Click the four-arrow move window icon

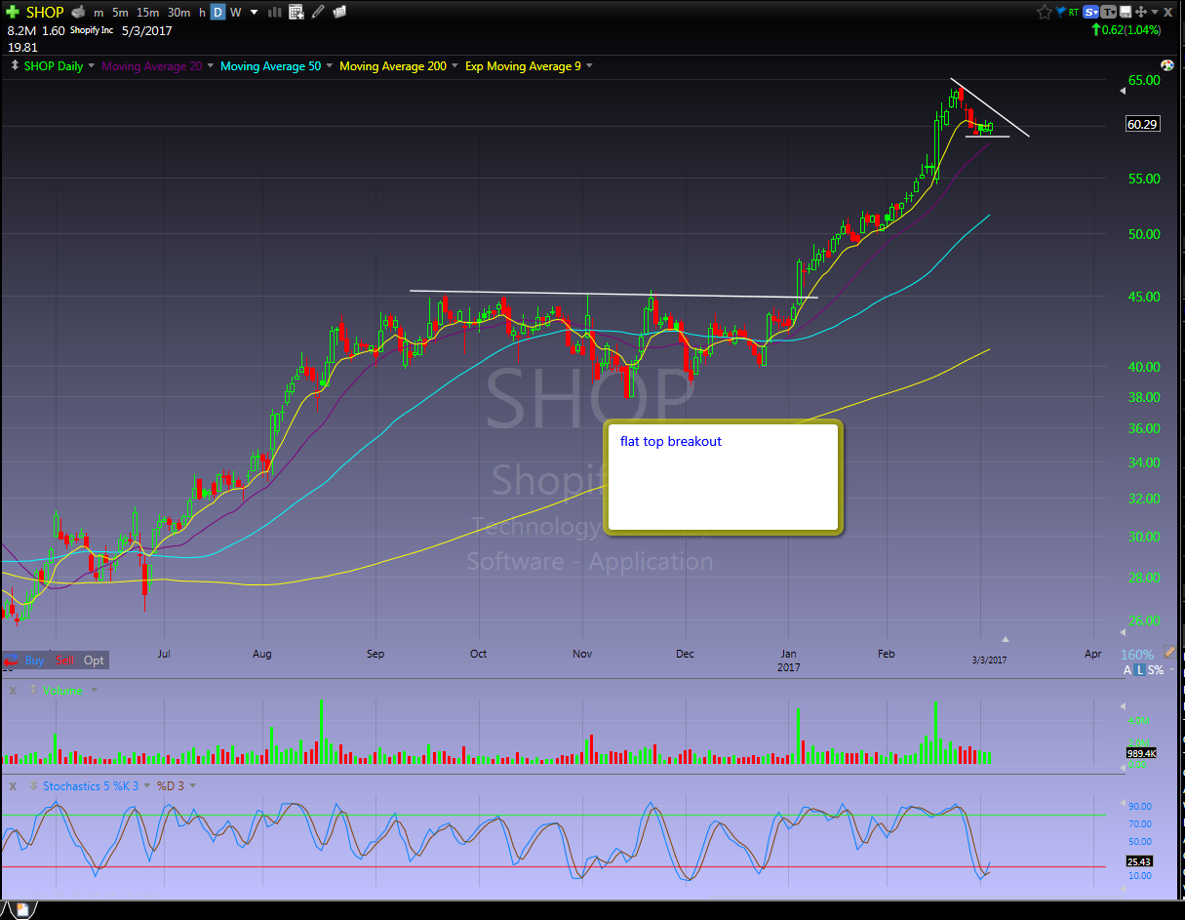(1140, 12)
